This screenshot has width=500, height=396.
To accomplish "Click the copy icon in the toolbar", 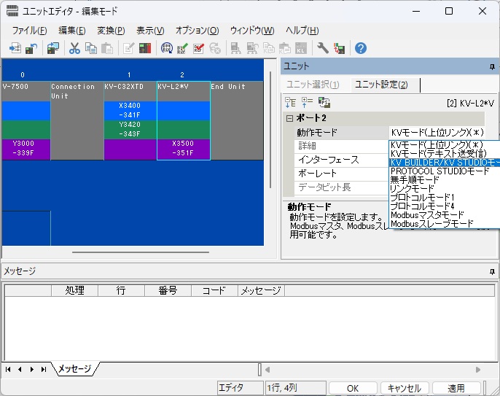I will pyautogui.click(x=90, y=48).
